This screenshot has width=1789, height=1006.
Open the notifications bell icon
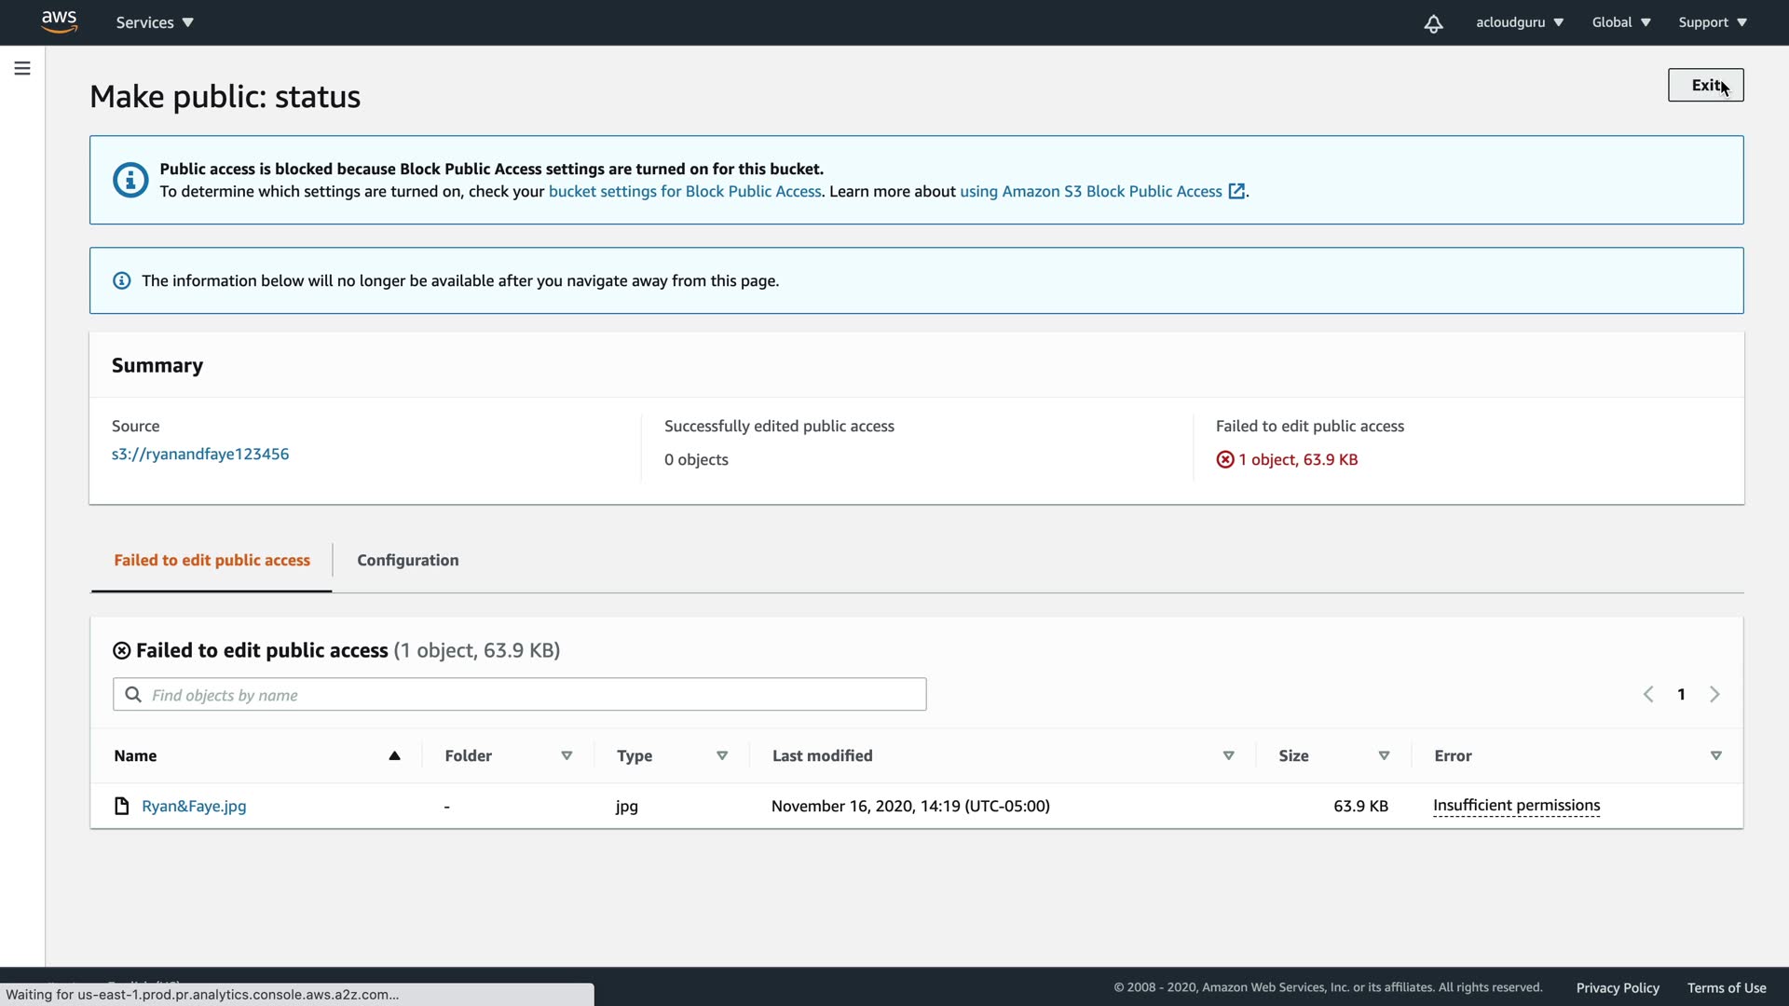tap(1433, 23)
